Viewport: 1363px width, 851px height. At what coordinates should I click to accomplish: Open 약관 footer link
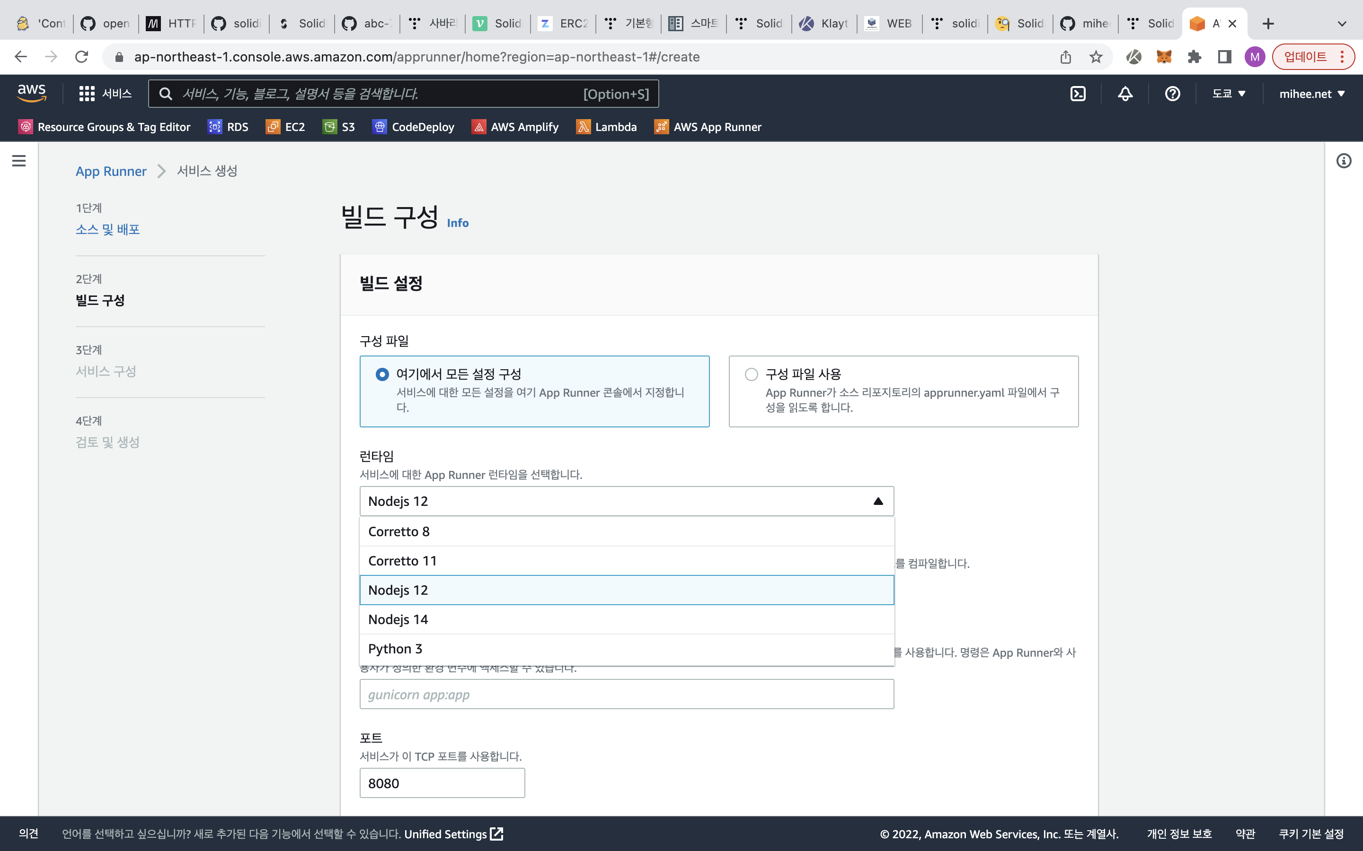tap(1245, 834)
